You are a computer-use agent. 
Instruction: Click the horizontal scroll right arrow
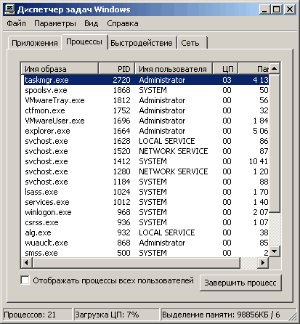click(263, 262)
